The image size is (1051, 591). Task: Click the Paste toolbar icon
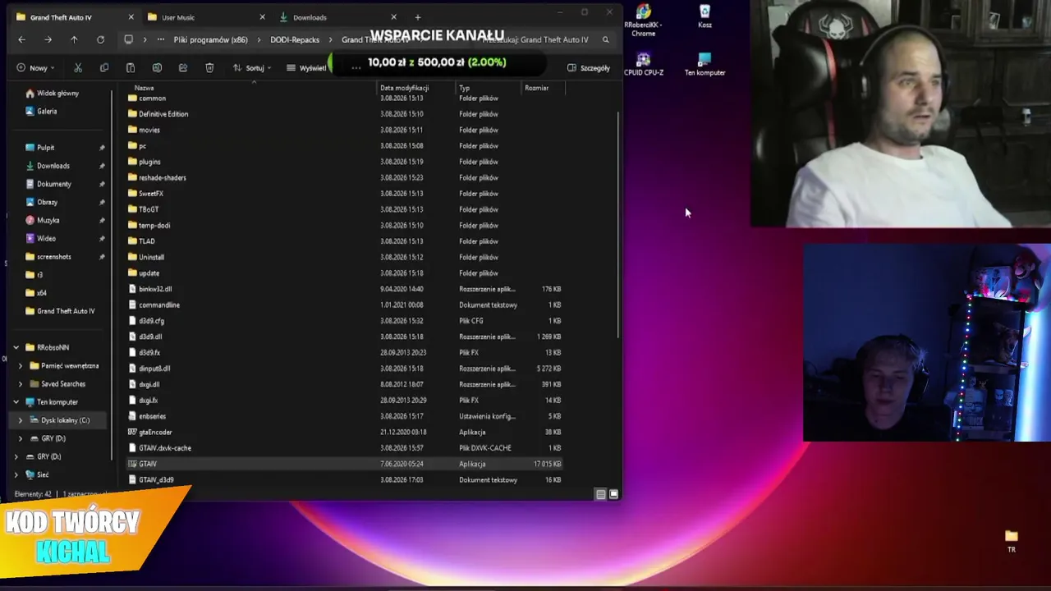[131, 68]
